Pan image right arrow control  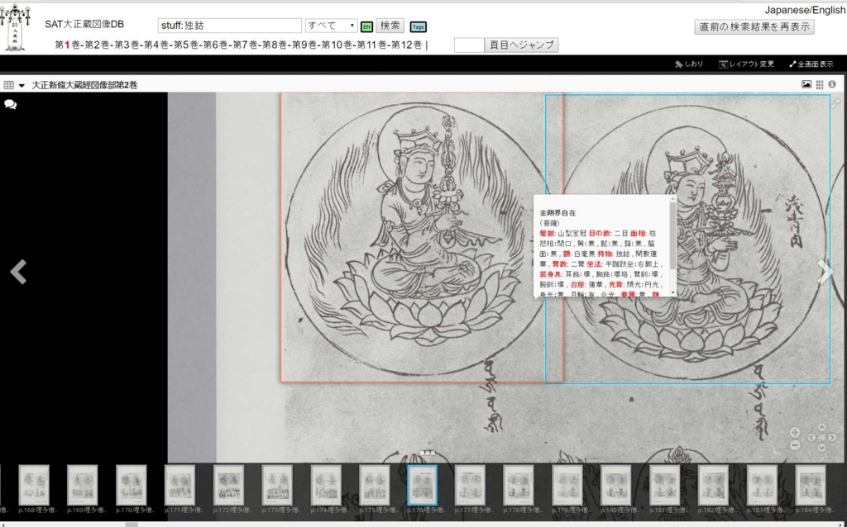pyautogui.click(x=832, y=438)
